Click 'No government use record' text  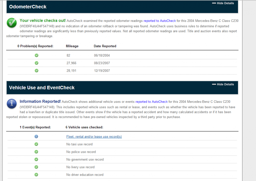[x=85, y=160]
